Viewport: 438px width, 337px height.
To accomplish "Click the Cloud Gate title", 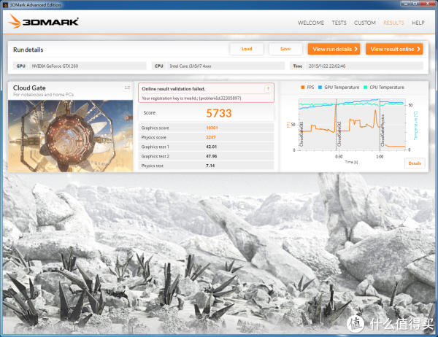I will pos(29,88).
